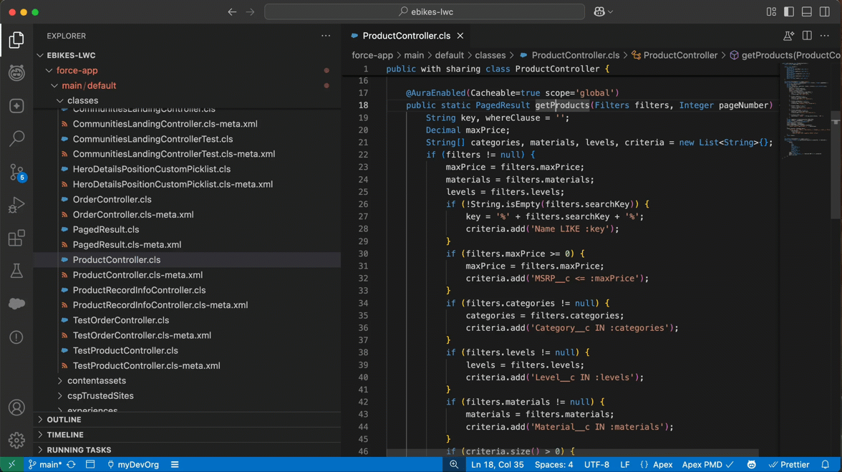Click the classes breadcrumb
The image size is (842, 472).
click(490, 55)
